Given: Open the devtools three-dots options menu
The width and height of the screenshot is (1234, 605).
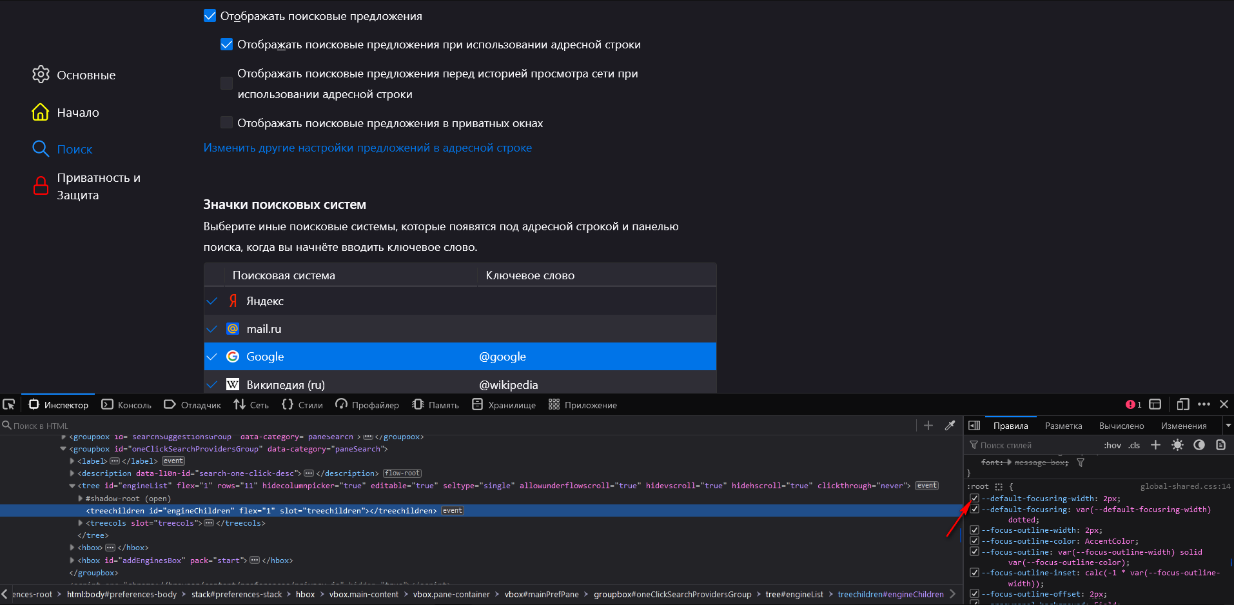Looking at the screenshot, I should pyautogui.click(x=1204, y=404).
